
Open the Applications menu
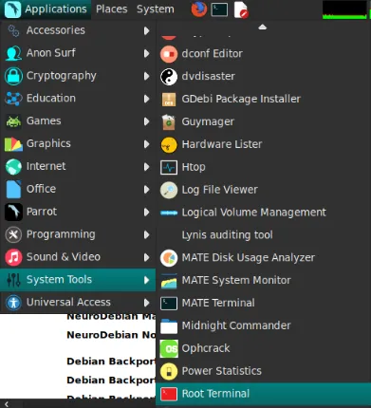pos(46,9)
